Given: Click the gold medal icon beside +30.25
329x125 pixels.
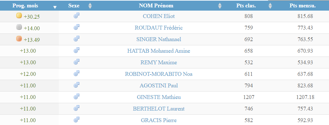Looking at the screenshot, I should tap(19, 15).
